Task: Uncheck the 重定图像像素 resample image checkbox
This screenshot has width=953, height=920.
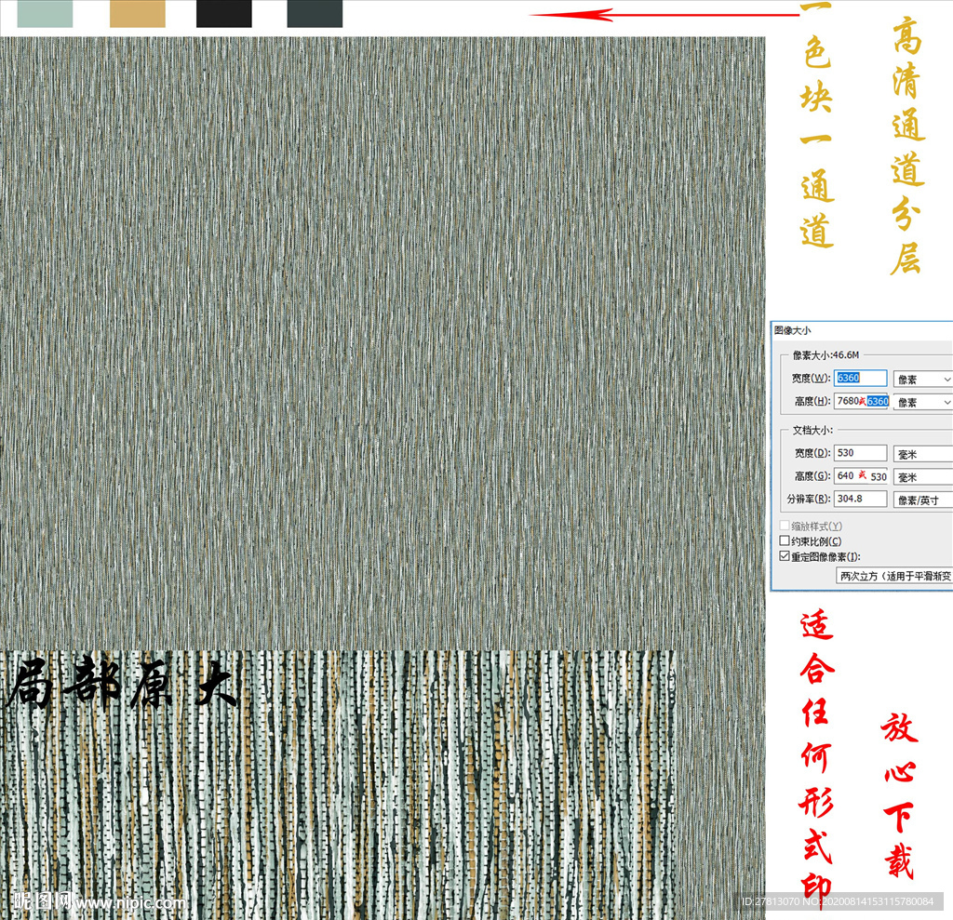Action: 784,556
